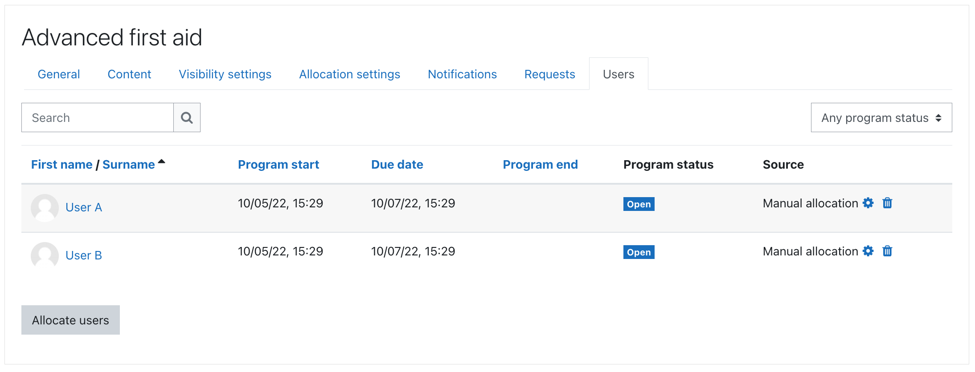Expand the Any program status dropdown

tap(881, 118)
